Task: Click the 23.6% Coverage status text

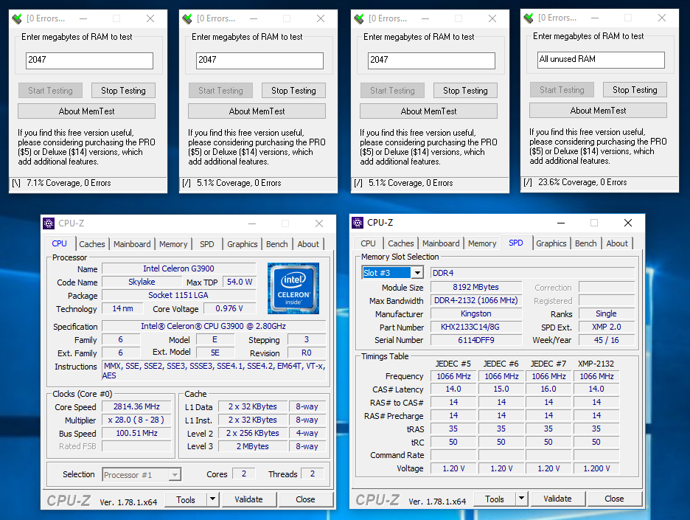Action: click(x=582, y=182)
